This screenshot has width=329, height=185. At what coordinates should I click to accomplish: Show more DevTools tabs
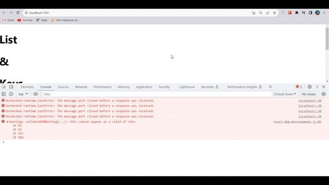270,87
